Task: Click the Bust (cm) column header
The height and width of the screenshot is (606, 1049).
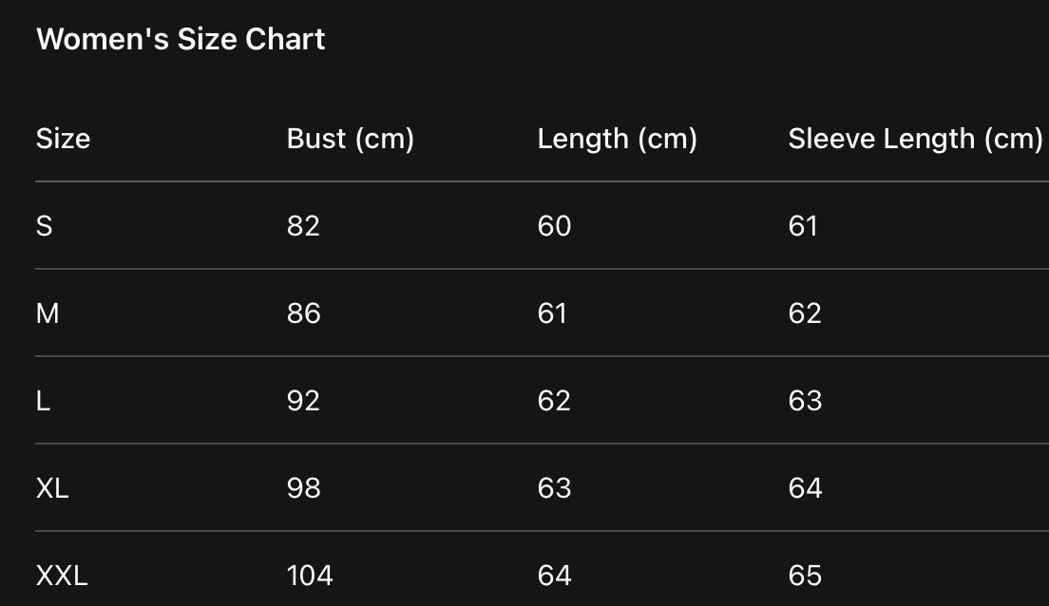Action: pyautogui.click(x=350, y=139)
